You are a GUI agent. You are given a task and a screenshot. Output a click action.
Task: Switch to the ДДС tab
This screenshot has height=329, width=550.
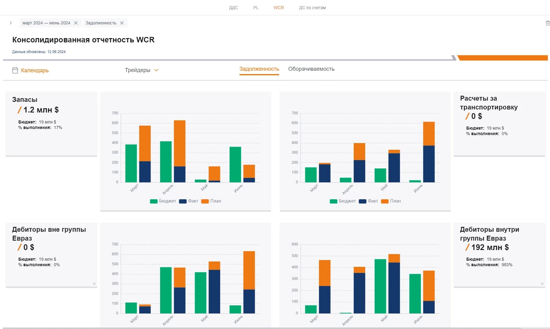click(233, 8)
